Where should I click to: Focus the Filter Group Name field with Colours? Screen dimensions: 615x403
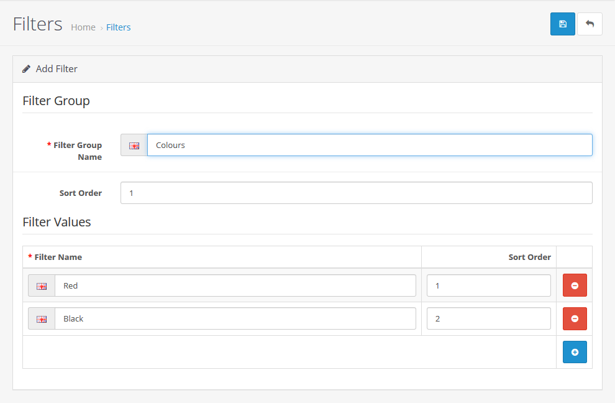[x=369, y=145]
